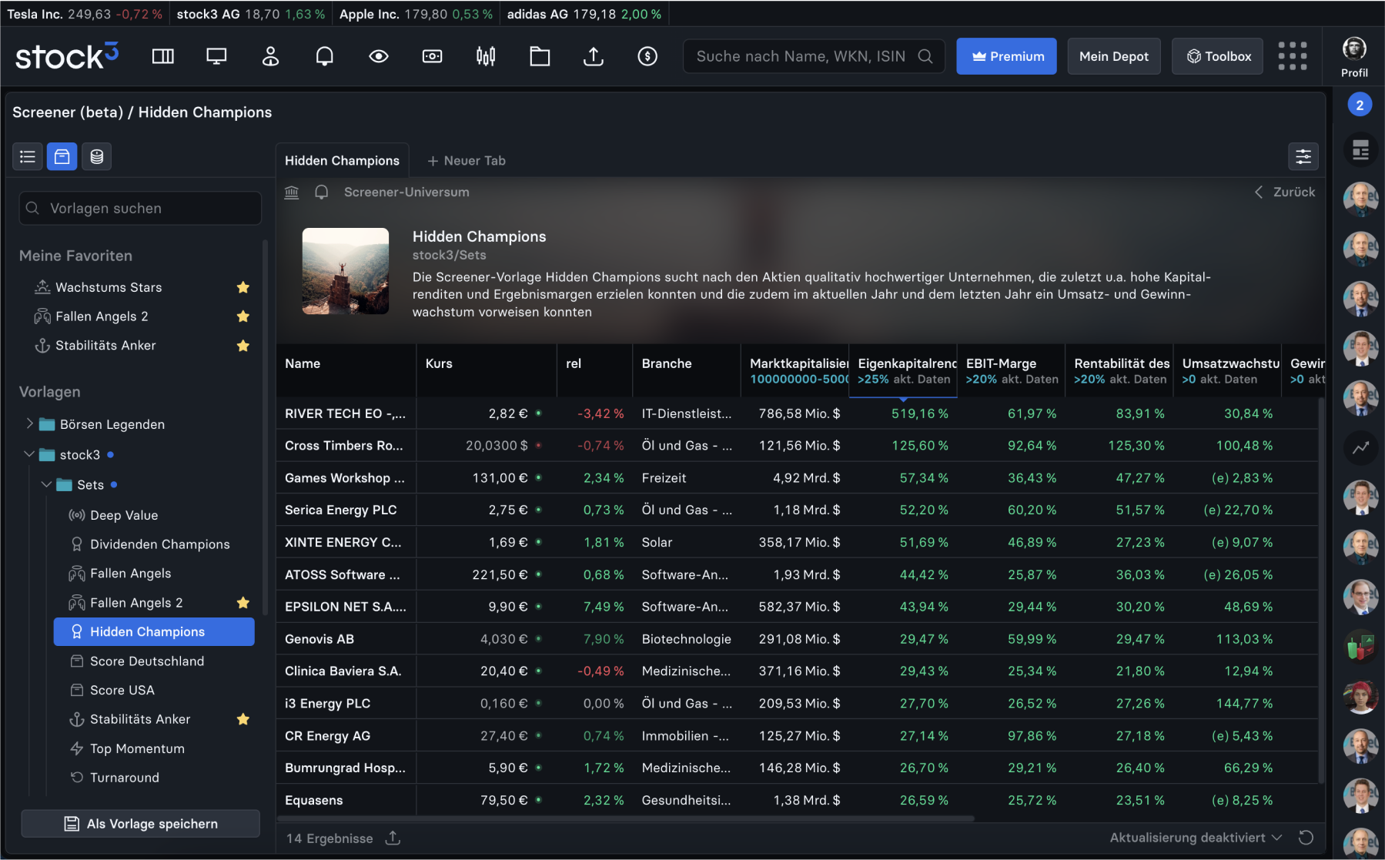Click Als Vorlage speichern button
The width and height of the screenshot is (1385, 860).
point(140,824)
